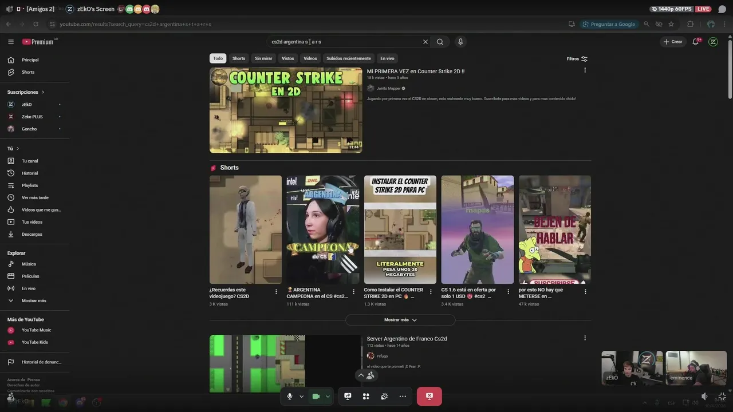Click the YouTube Premium logo

[x=38, y=42]
